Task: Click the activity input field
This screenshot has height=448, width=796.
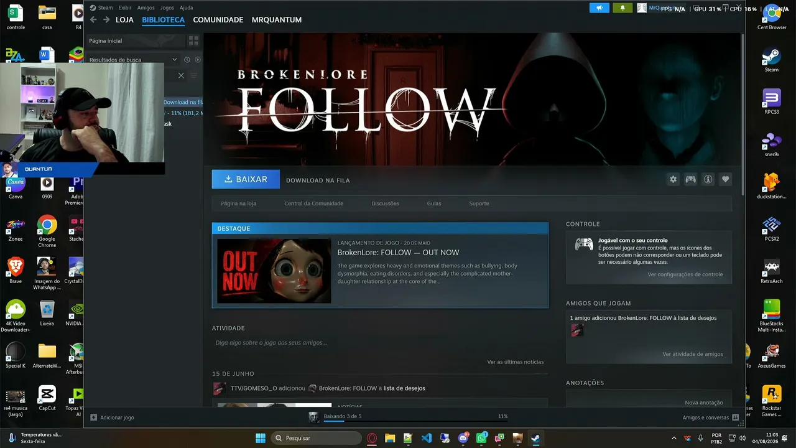Action: click(380, 343)
